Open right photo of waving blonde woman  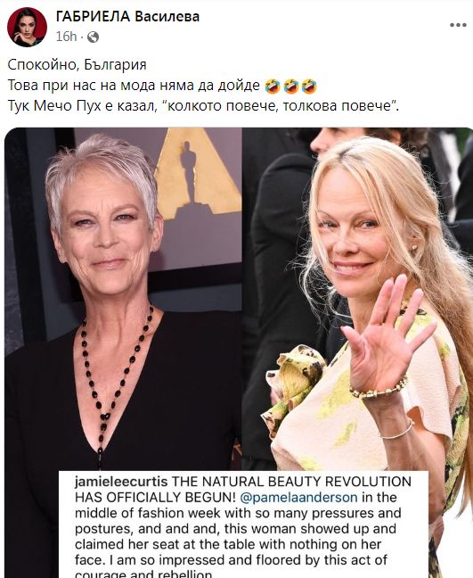click(357, 299)
